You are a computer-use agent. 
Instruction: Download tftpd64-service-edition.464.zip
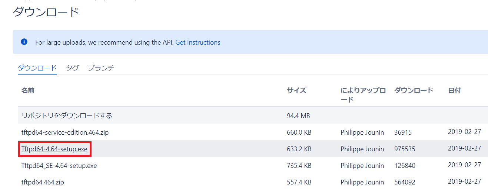[65, 132]
